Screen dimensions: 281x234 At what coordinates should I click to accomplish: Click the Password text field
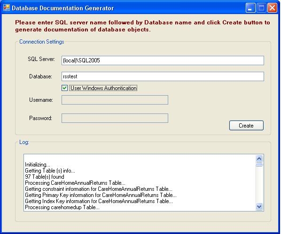click(115, 118)
